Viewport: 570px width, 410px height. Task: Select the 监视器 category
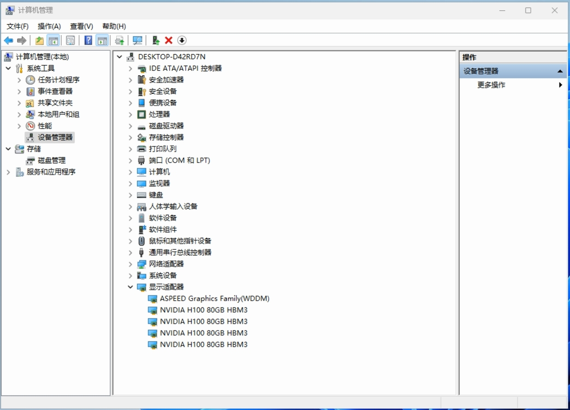[159, 183]
